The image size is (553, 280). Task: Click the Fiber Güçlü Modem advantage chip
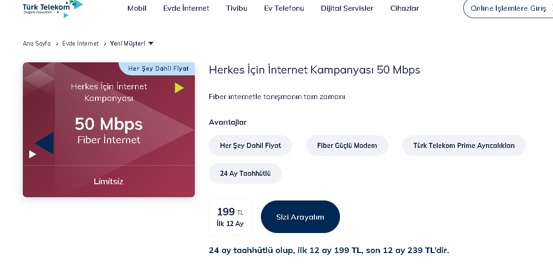click(x=347, y=146)
